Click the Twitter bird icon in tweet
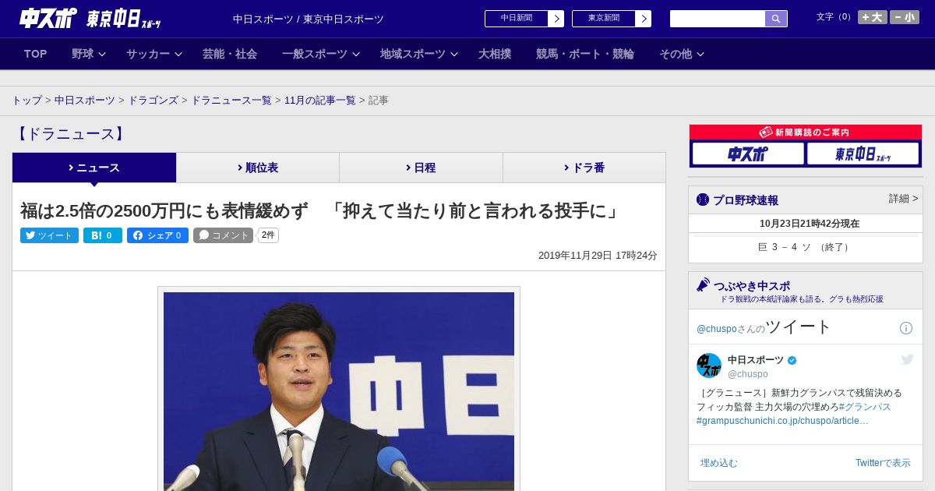Viewport: 935px width, 491px height. 907,359
